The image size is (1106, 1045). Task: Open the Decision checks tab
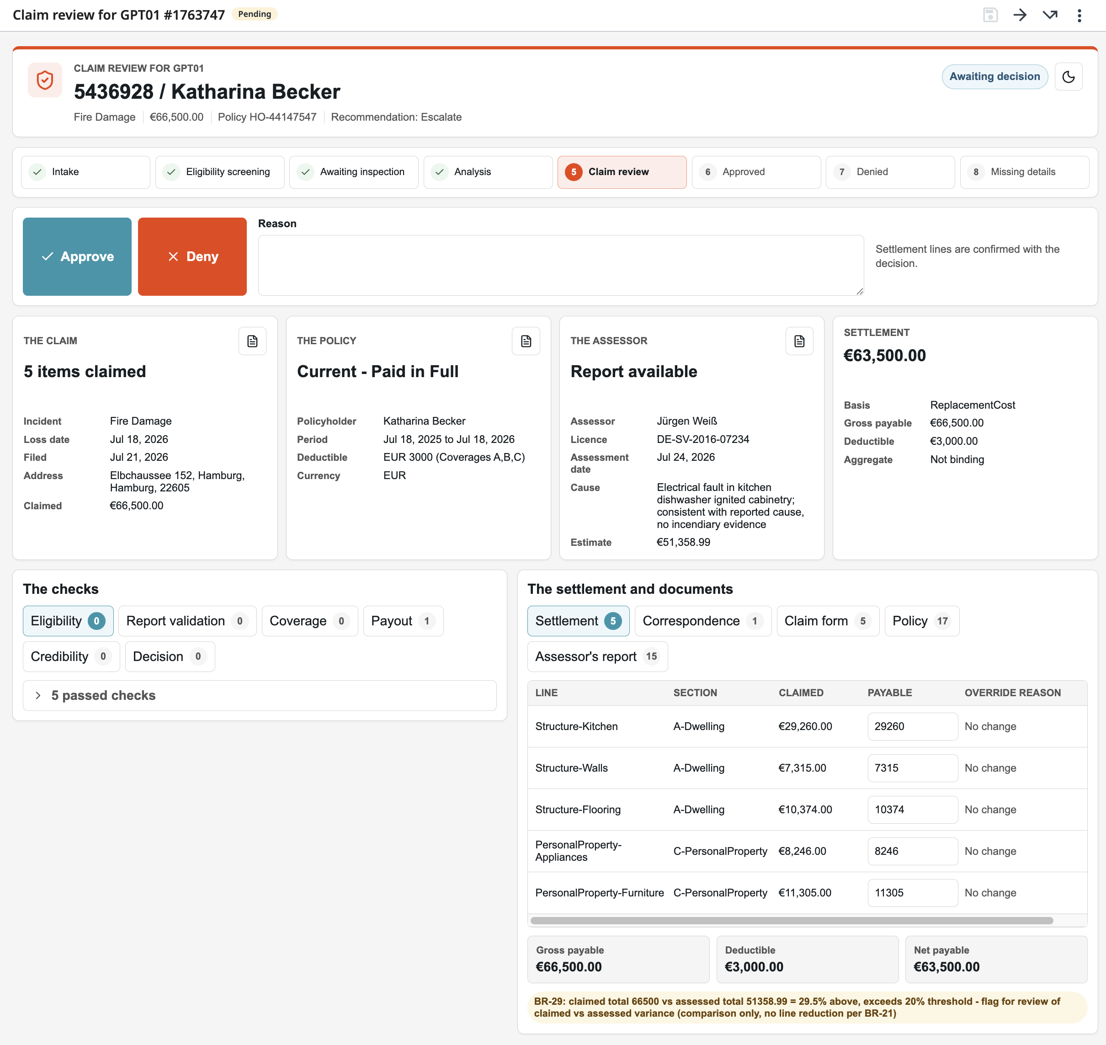tap(170, 656)
